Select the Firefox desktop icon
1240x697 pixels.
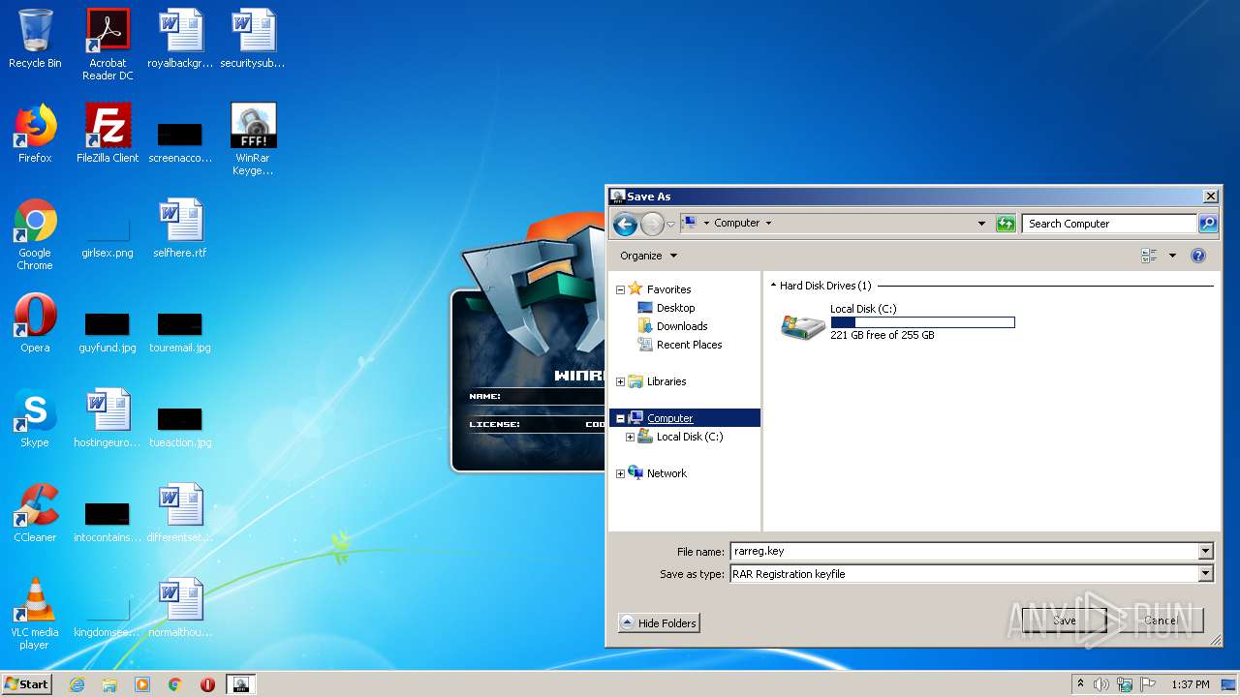(35, 134)
